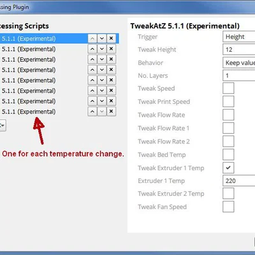The width and height of the screenshot is (255, 255).
Task: Move the third script in the list up
Action: 92,59
